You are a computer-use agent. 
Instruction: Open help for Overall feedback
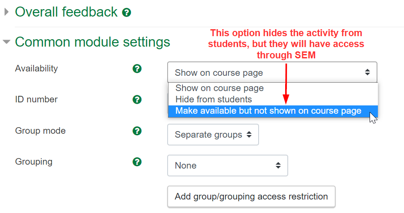(x=127, y=13)
